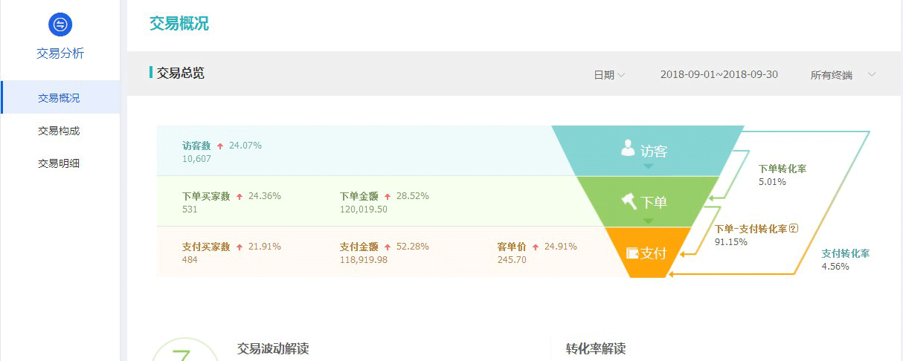Click the 支付转化率 4.56% label

(845, 259)
